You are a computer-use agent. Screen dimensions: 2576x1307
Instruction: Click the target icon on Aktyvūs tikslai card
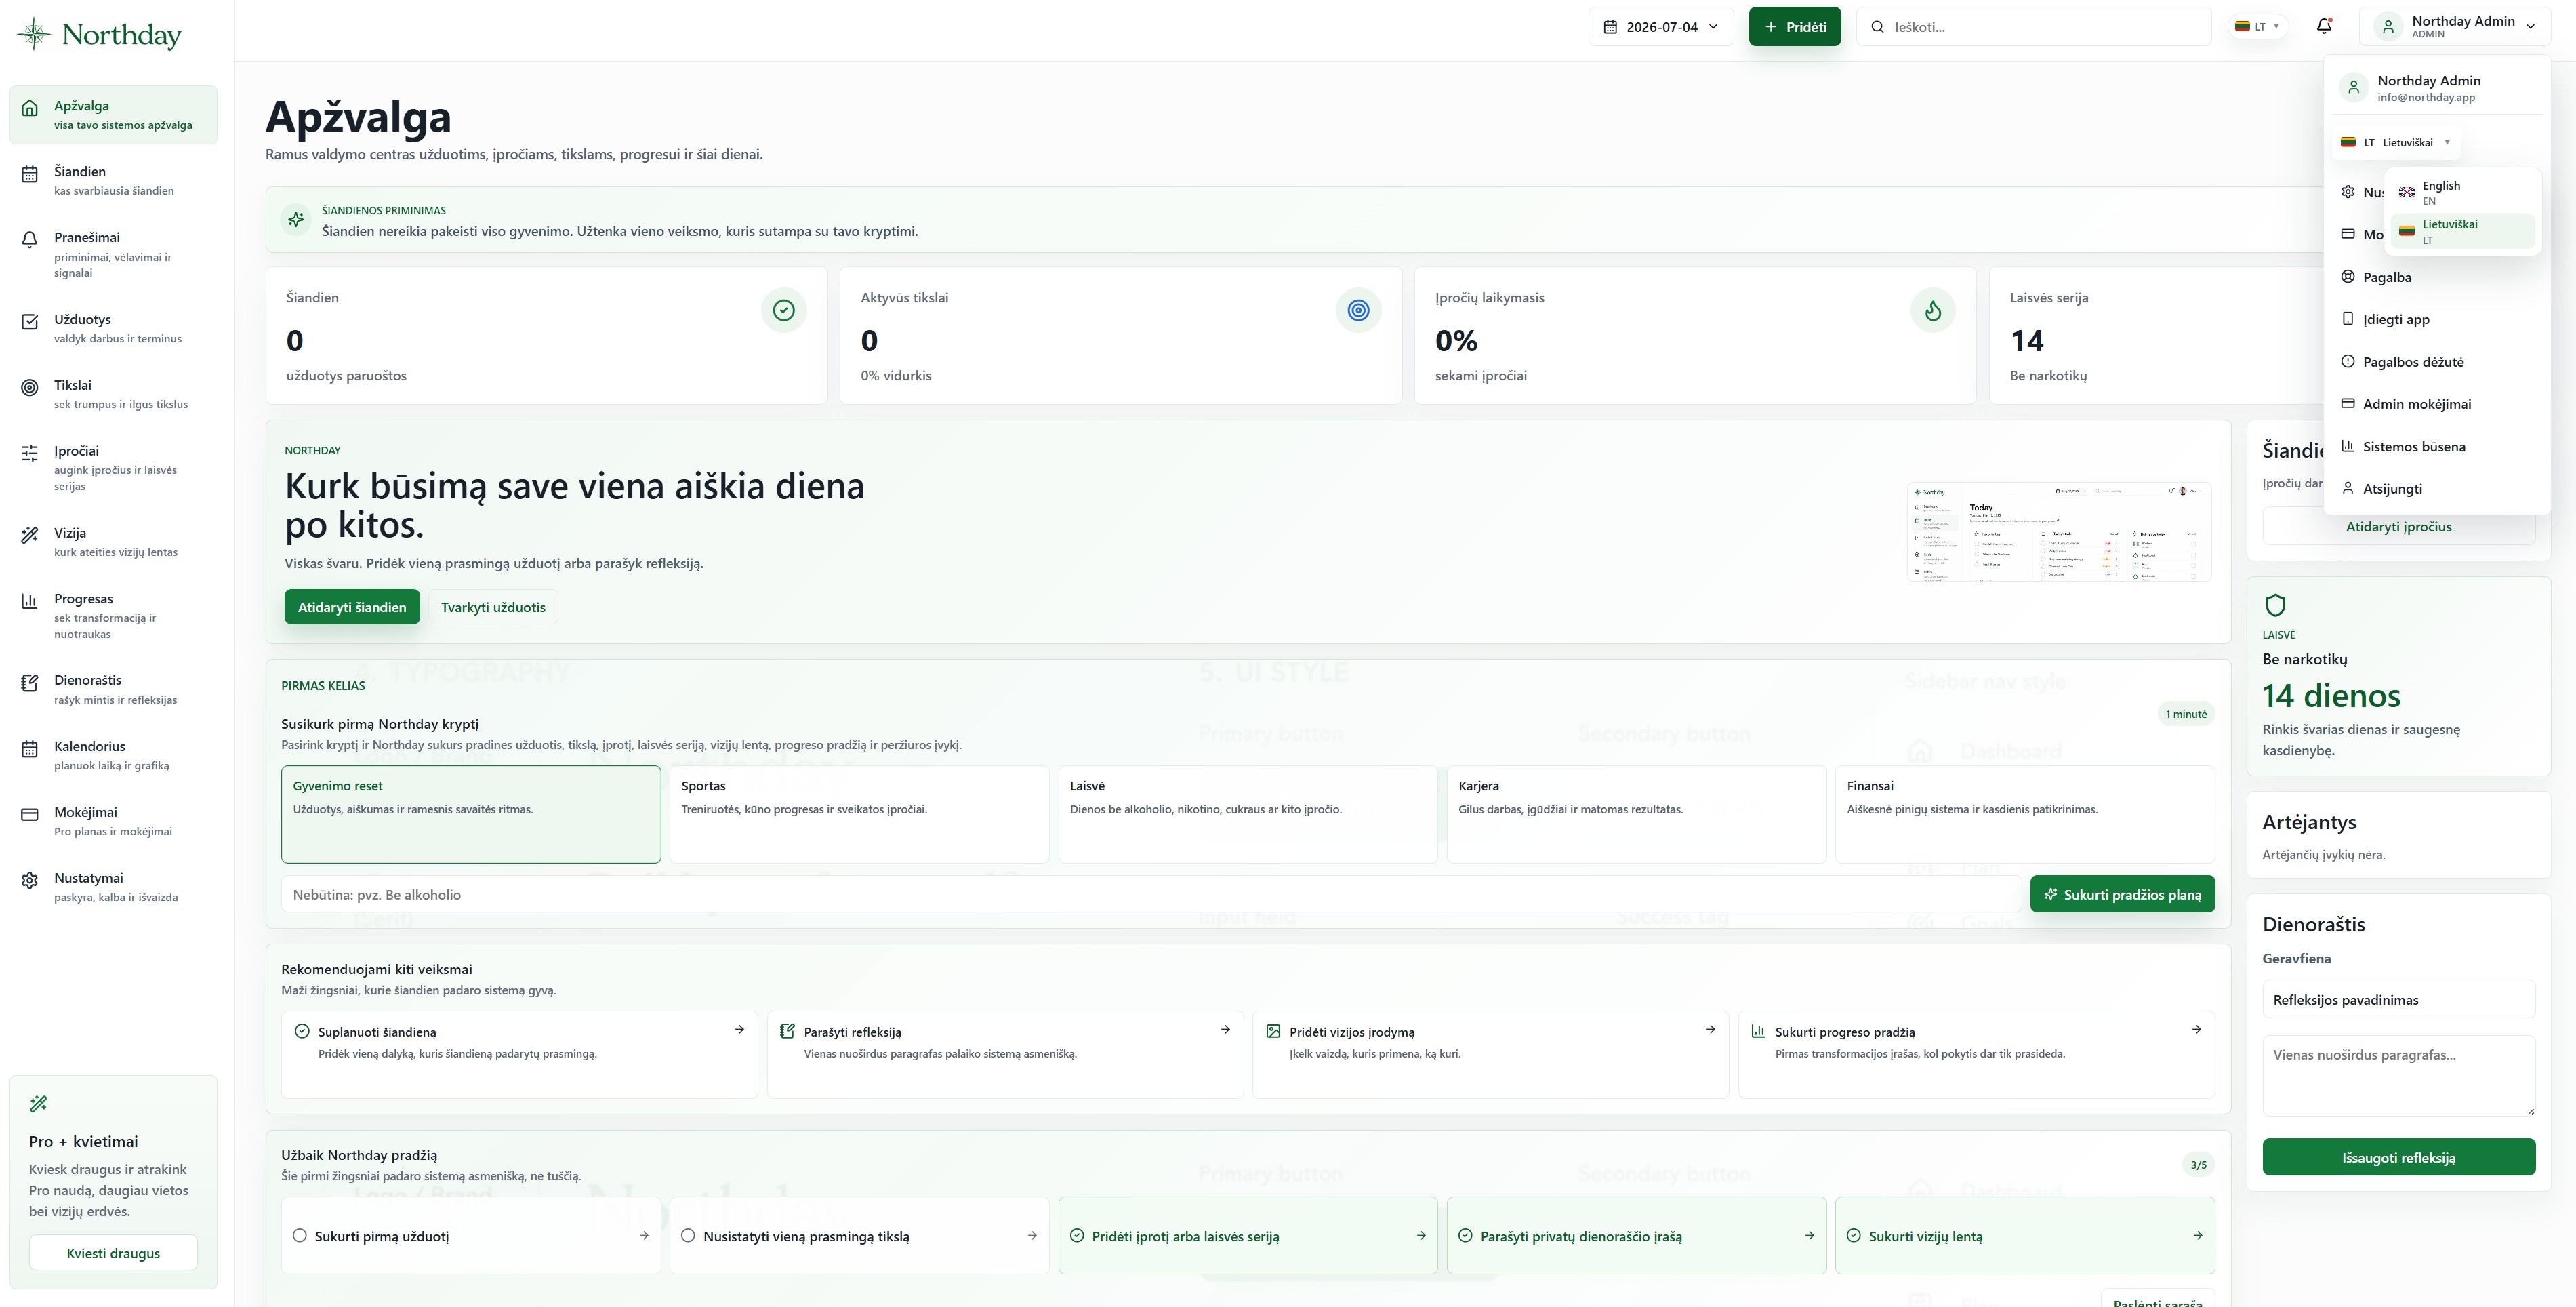(1358, 310)
